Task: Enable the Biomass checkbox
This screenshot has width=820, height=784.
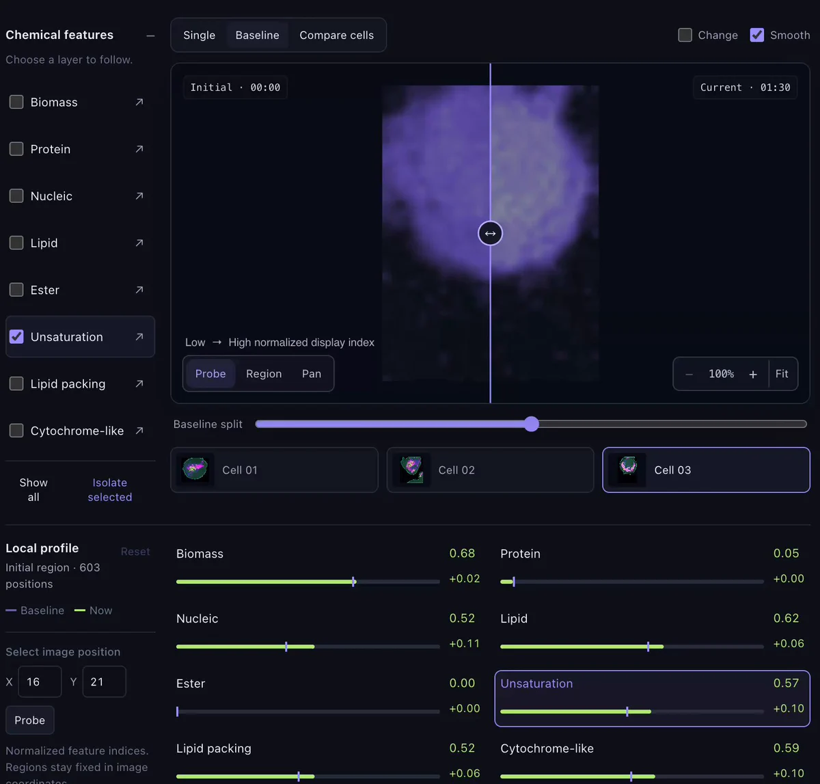Action: (x=16, y=102)
